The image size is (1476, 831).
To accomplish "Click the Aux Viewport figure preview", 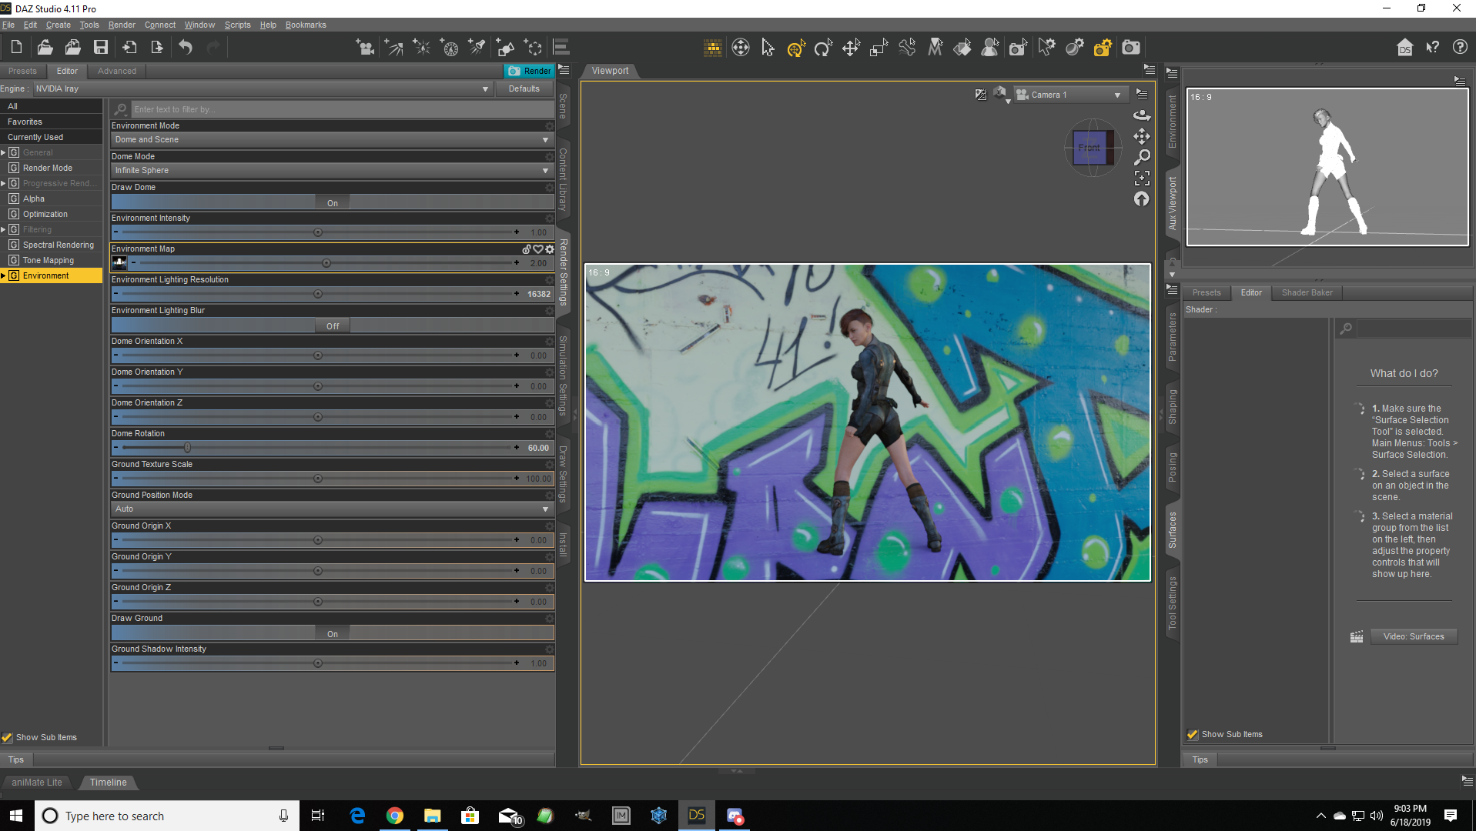I will tap(1327, 167).
